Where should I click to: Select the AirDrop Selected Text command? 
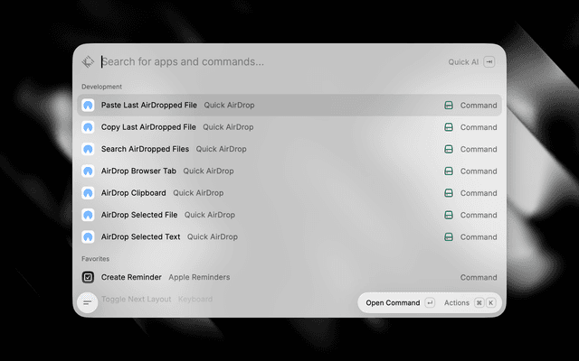[289, 236]
